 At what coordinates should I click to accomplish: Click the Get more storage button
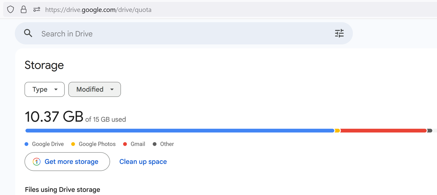click(x=67, y=162)
